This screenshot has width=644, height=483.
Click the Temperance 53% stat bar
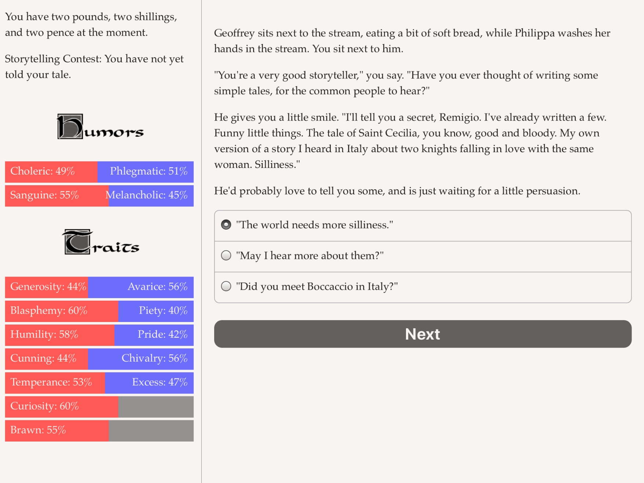click(x=55, y=383)
